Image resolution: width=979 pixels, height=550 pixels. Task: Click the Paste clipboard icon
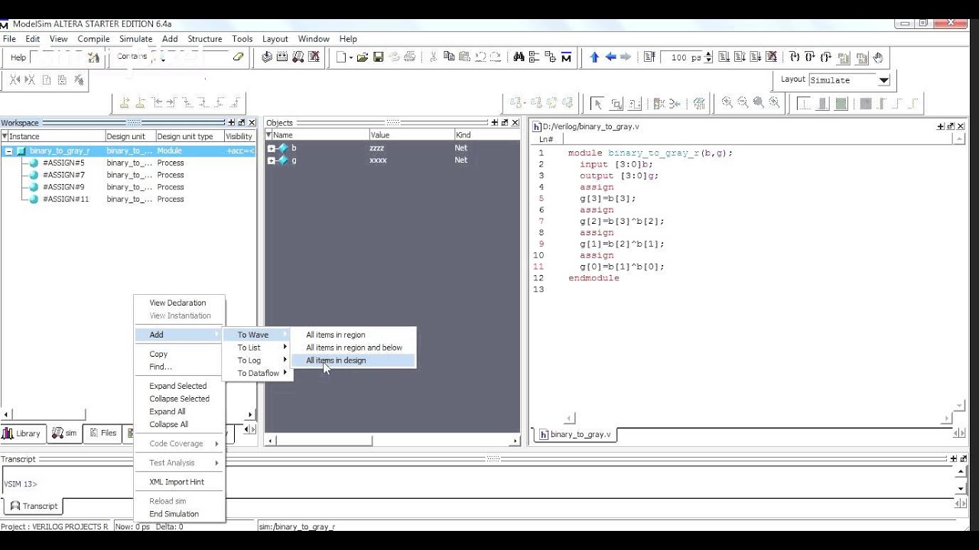pyautogui.click(x=464, y=57)
